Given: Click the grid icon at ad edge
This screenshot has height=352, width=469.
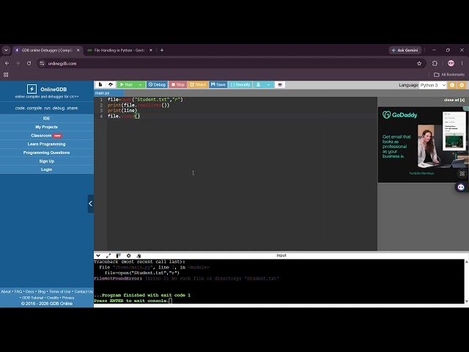Looking at the screenshot, I should 462,174.
